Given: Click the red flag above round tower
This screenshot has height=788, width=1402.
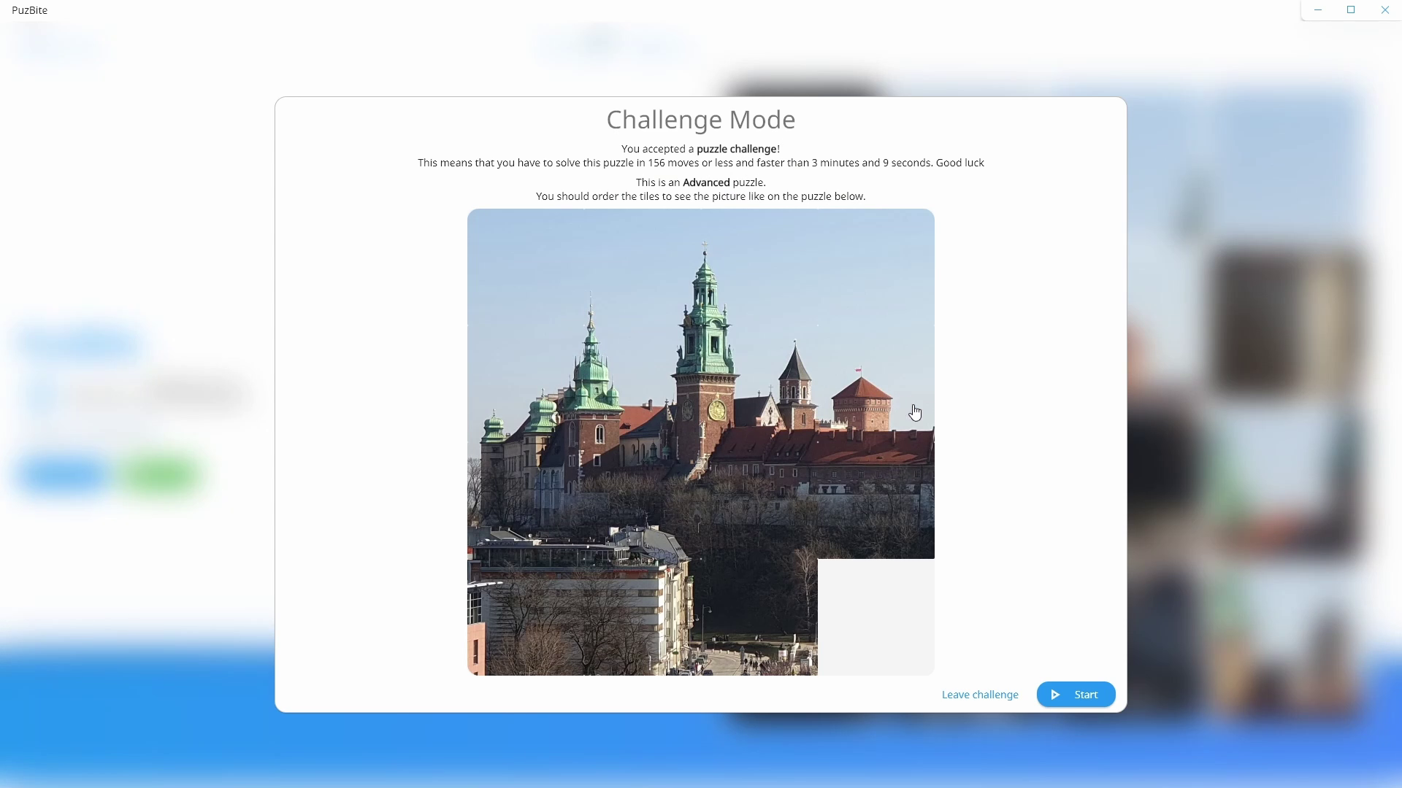Looking at the screenshot, I should (859, 371).
